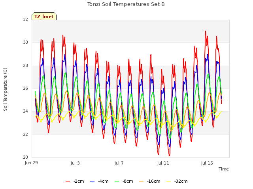253x189 pixels.
Task: Click the TZ_fmet annotation box
Action: coord(44,16)
